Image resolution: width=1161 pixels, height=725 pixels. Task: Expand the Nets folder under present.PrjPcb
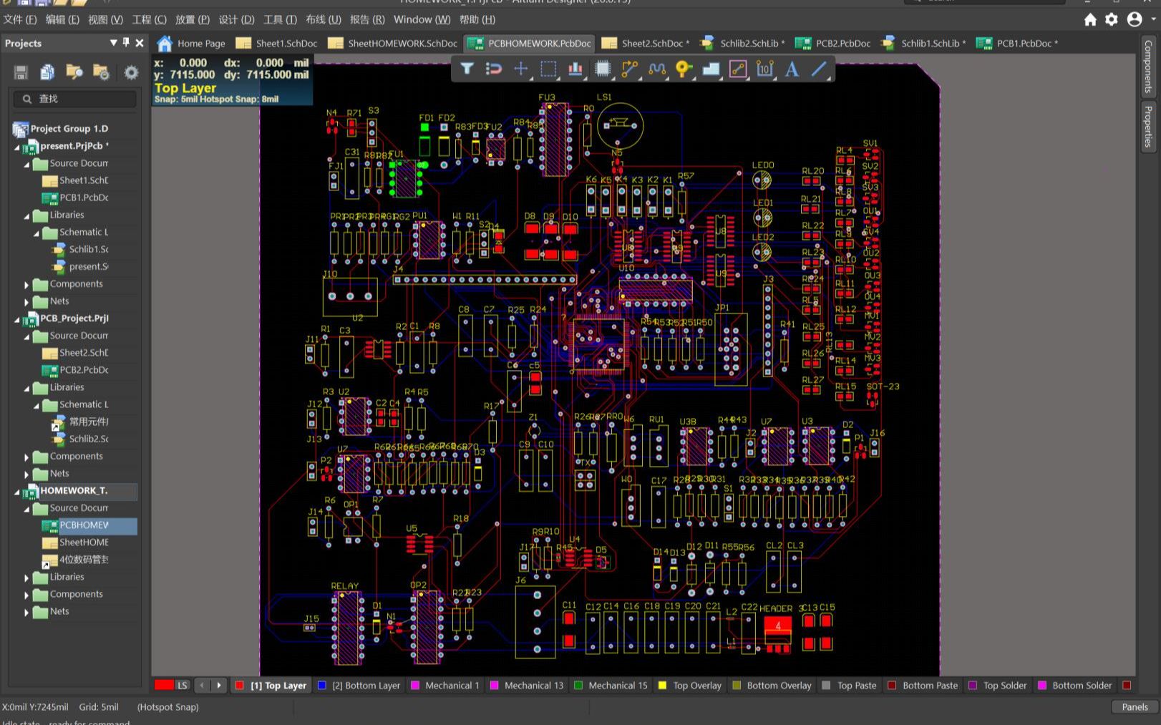click(27, 301)
